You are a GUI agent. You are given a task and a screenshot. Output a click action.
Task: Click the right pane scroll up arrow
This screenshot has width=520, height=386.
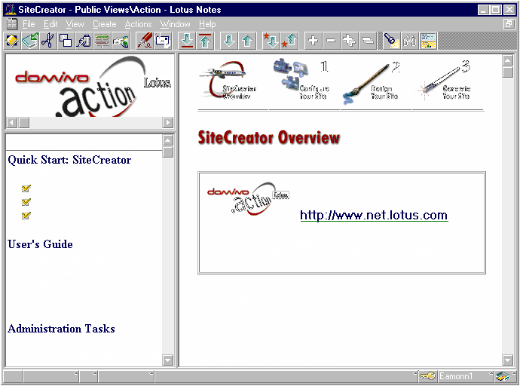(508, 60)
